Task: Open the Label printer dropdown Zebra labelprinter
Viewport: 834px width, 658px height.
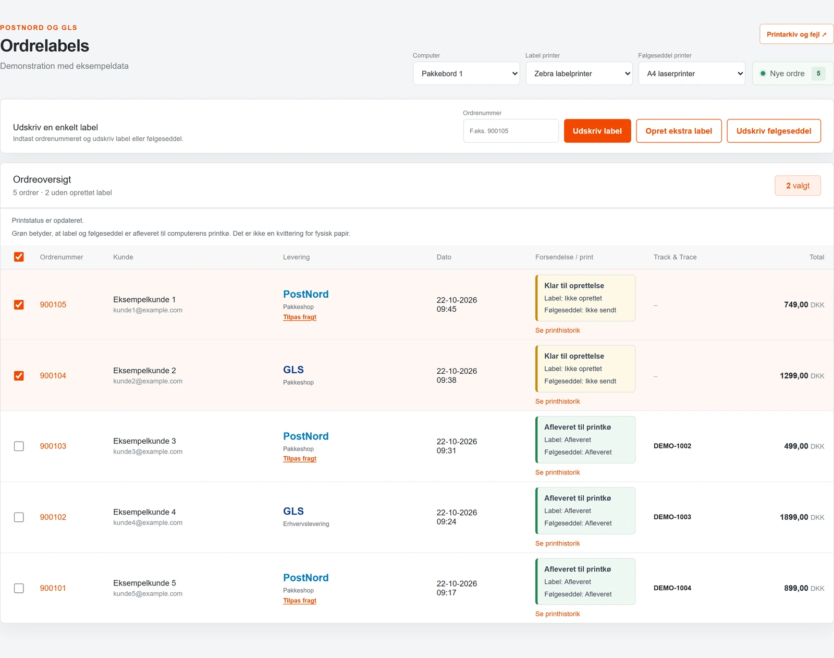Action: click(x=579, y=74)
